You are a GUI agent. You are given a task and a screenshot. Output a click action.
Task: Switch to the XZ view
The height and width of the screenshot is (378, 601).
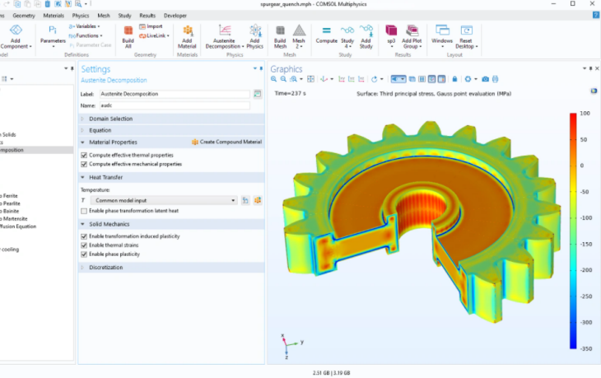click(361, 79)
